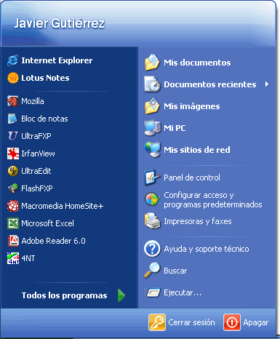Click the Mozilla text label

pyautogui.click(x=33, y=101)
